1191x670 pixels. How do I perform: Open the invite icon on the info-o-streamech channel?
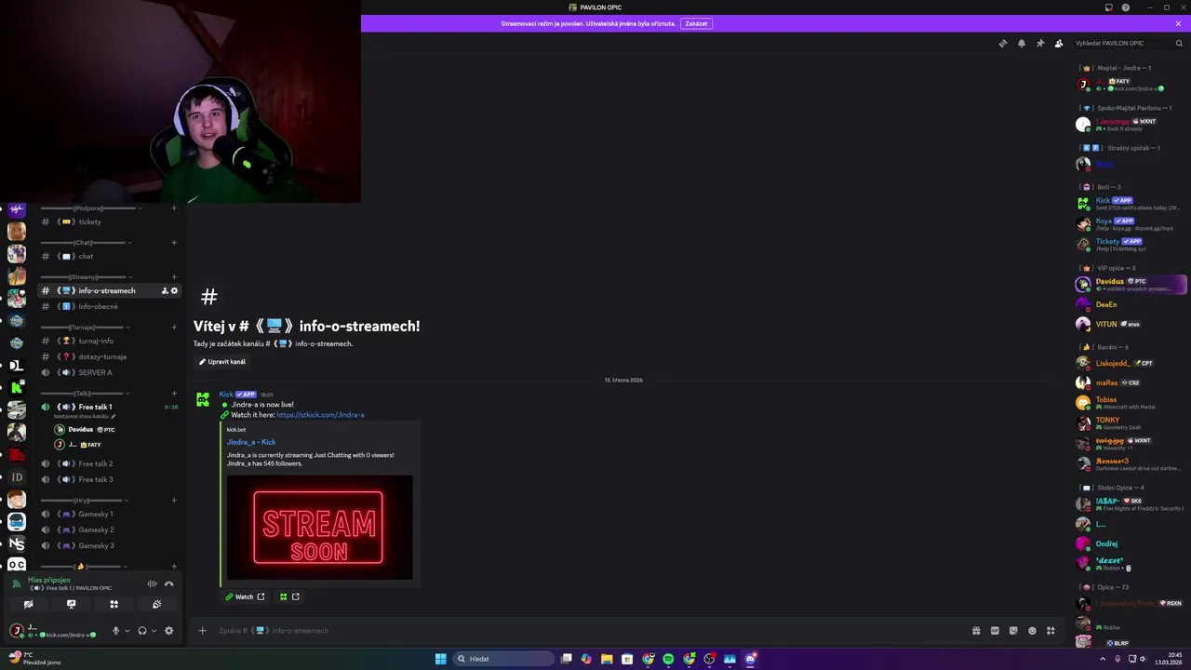click(165, 290)
